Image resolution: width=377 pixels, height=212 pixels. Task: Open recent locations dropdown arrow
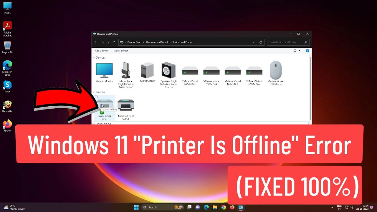pyautogui.click(x=108, y=42)
